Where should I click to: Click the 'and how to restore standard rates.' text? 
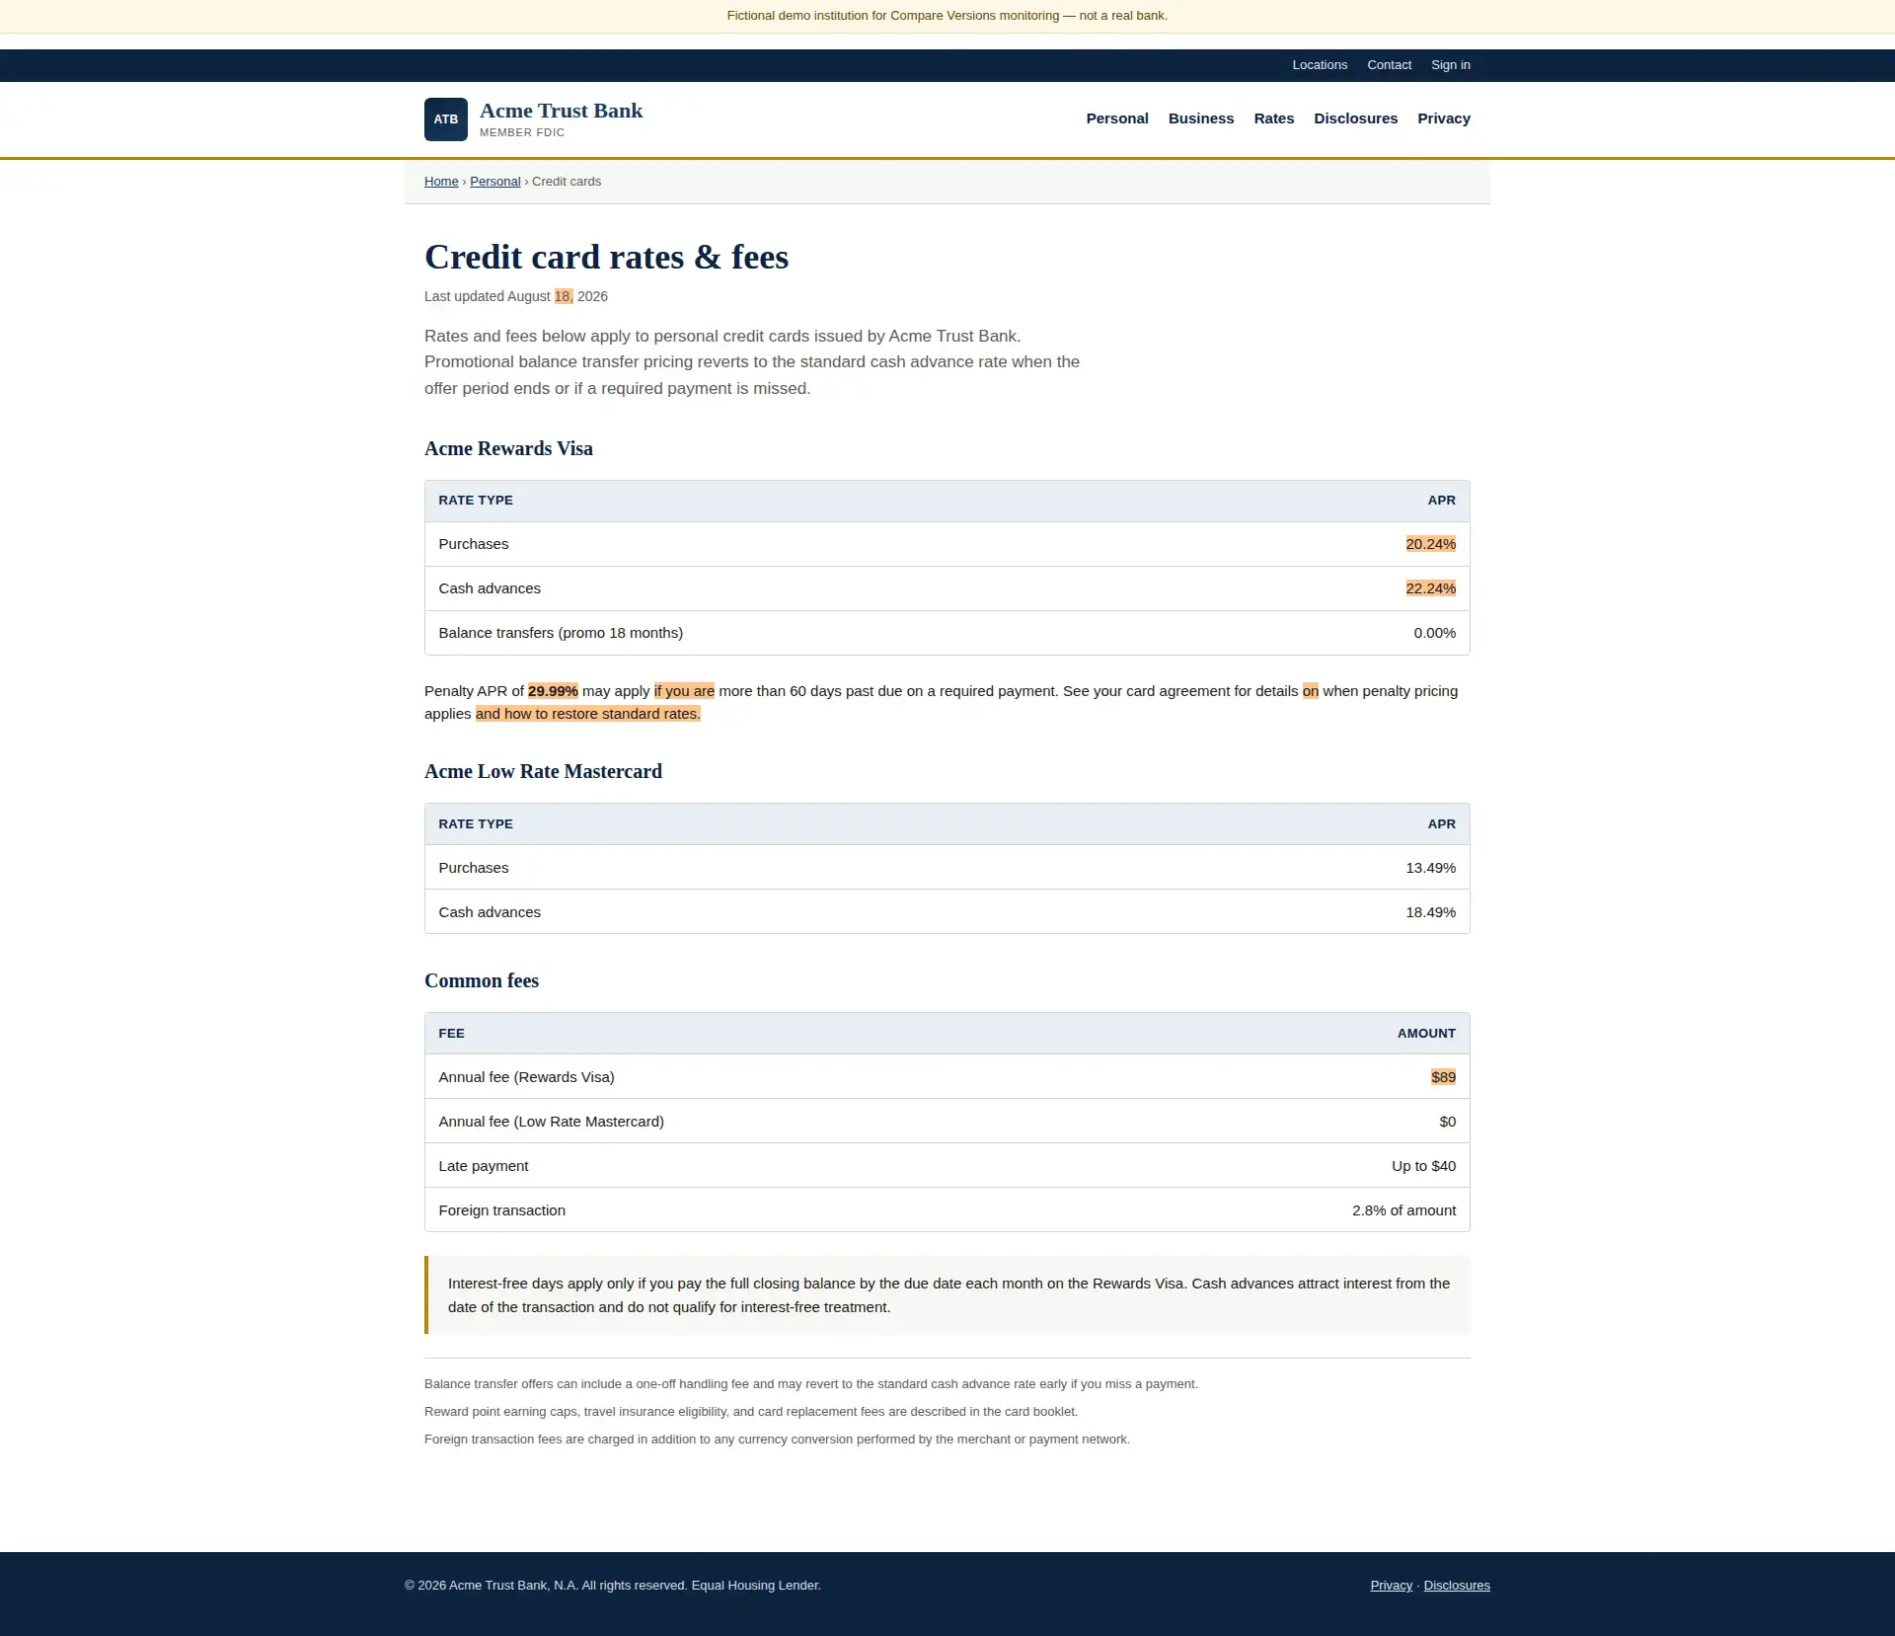coord(587,714)
